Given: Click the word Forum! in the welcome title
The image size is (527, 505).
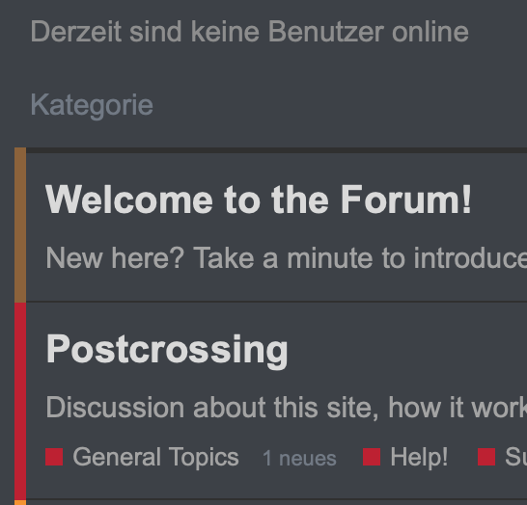Looking at the screenshot, I should tap(406, 199).
